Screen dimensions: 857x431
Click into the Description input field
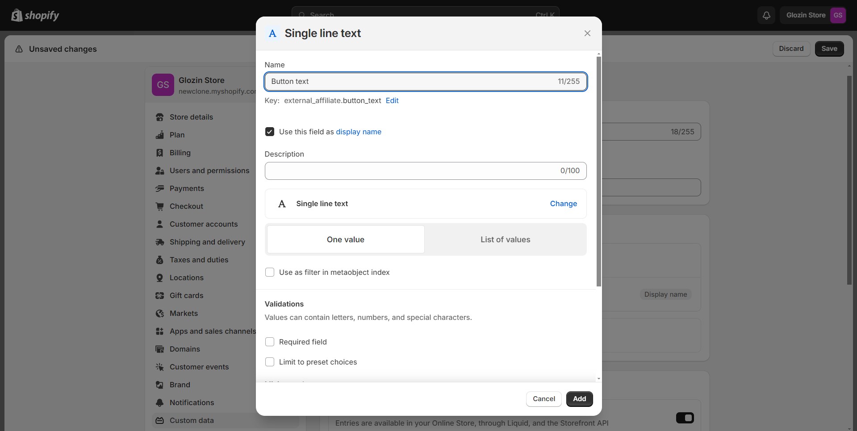coord(411,171)
